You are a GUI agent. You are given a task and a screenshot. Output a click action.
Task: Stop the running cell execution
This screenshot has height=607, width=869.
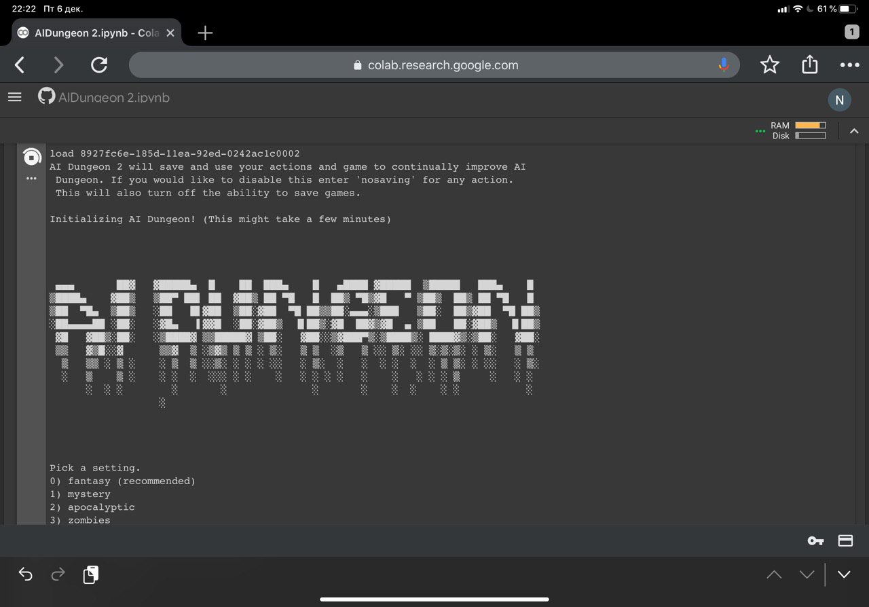click(31, 157)
